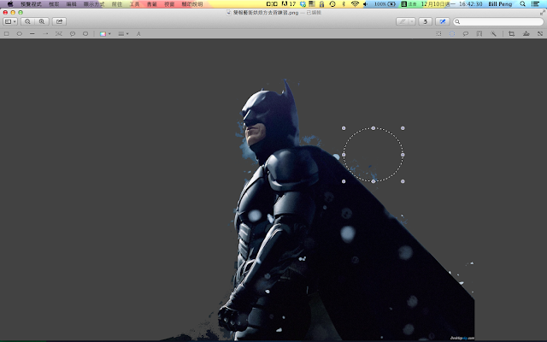Click the Wi-Fi status icon
This screenshot has width=547, height=342.
click(x=355, y=3)
